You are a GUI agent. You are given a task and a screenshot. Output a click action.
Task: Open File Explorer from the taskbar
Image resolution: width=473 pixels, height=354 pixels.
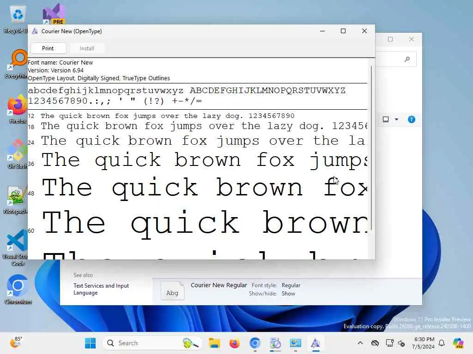tap(214, 343)
